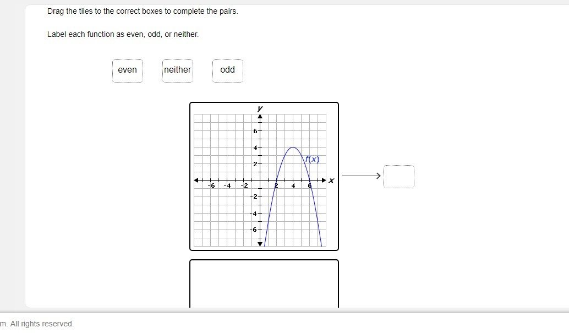Click the x-axis tick label 4

pos(293,186)
